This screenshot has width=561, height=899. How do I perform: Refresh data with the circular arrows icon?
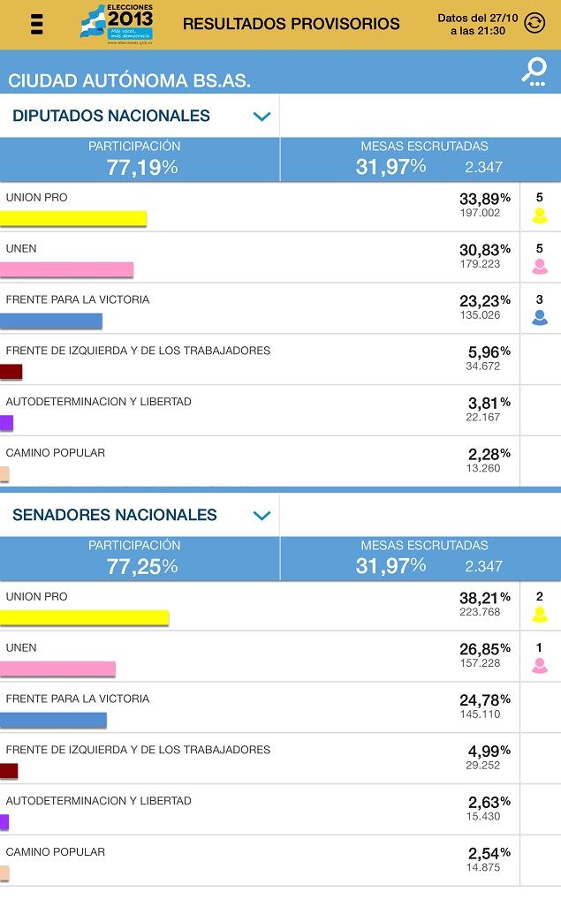534,23
